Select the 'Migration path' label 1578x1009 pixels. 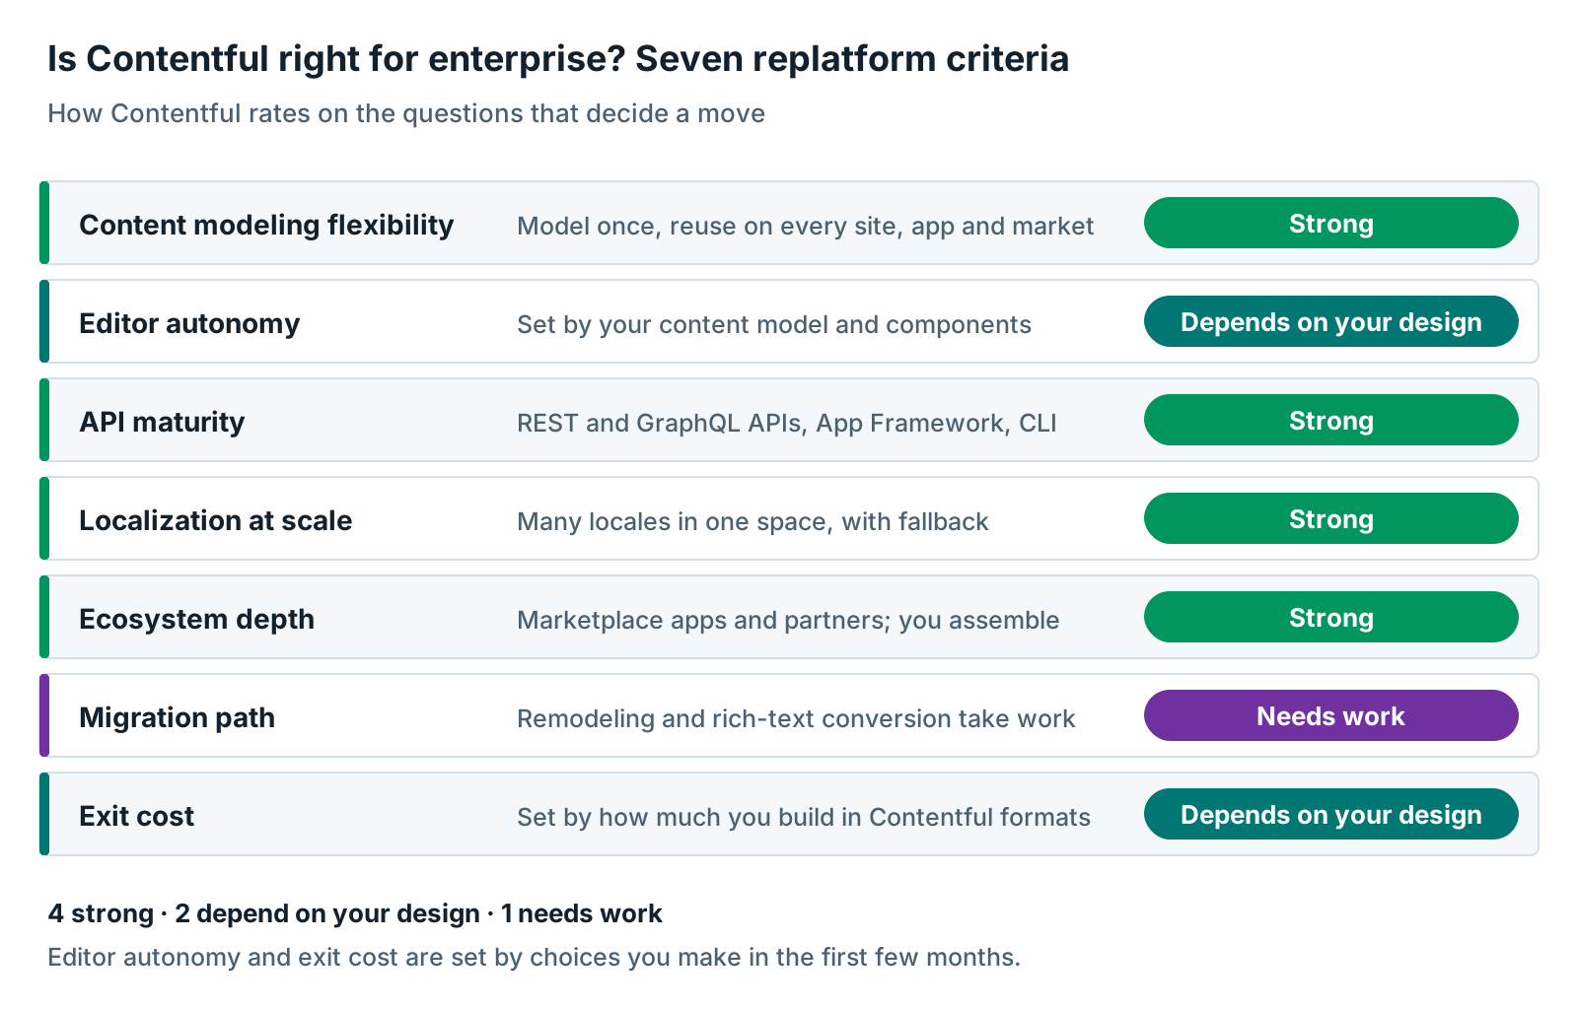tap(177, 717)
